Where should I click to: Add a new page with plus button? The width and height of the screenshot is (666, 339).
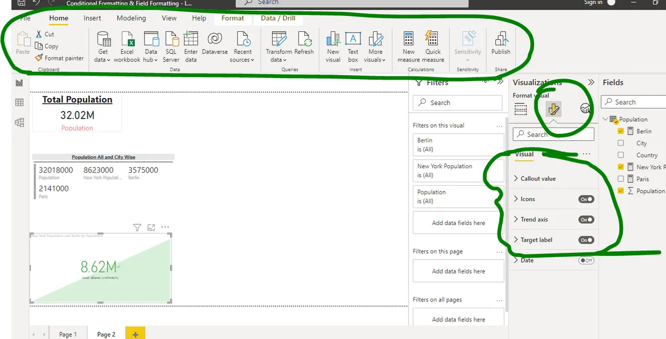coord(135,334)
